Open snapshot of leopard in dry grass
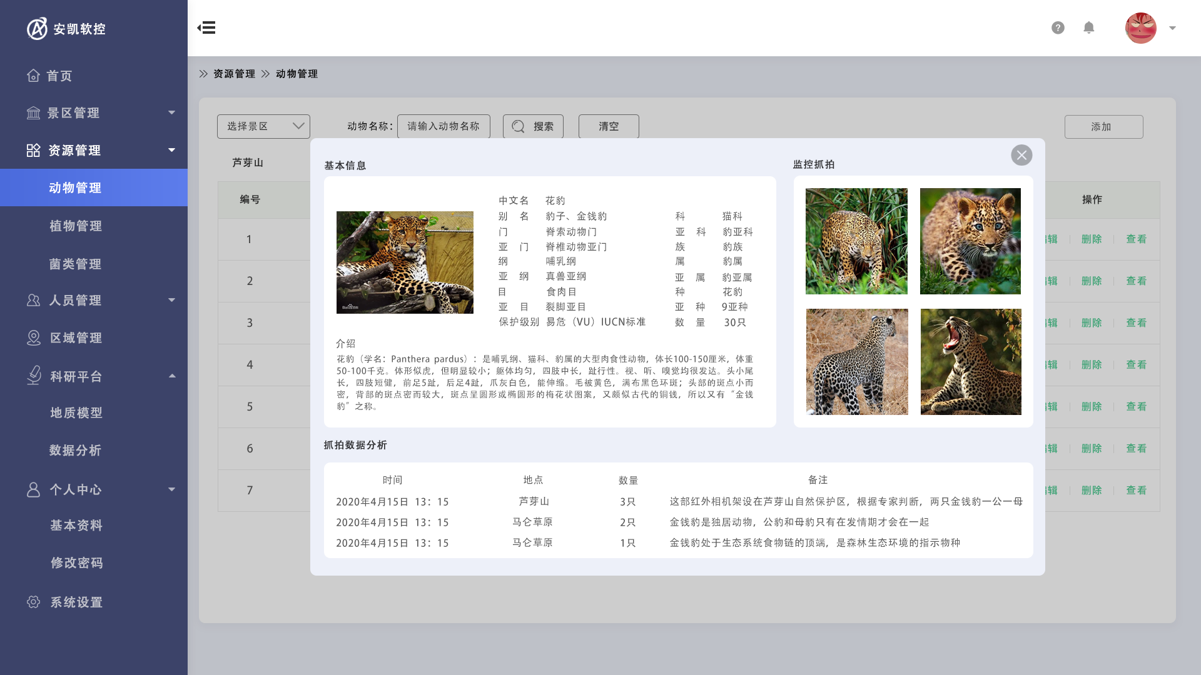 click(x=857, y=362)
